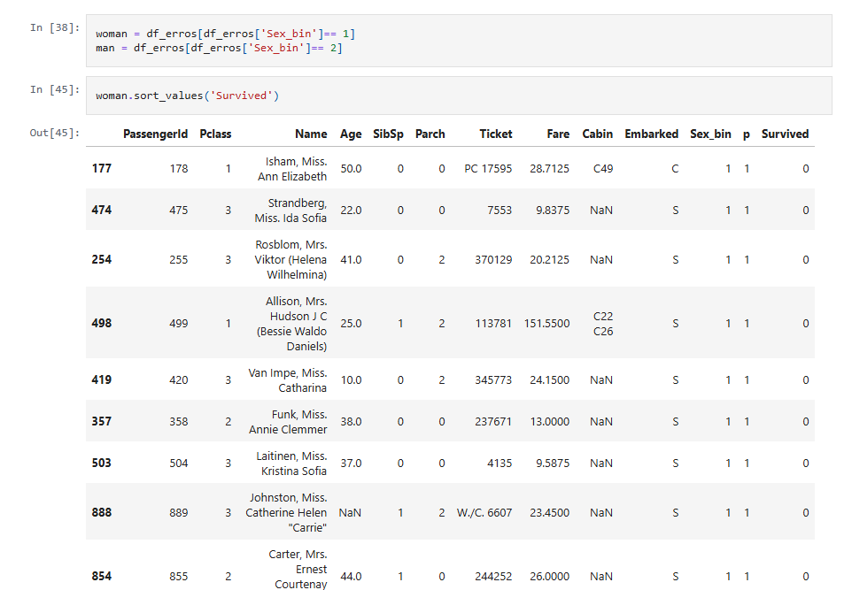Click the name Strandberg, Miss. Ida Sofia
The width and height of the screenshot is (852, 590).
(290, 211)
